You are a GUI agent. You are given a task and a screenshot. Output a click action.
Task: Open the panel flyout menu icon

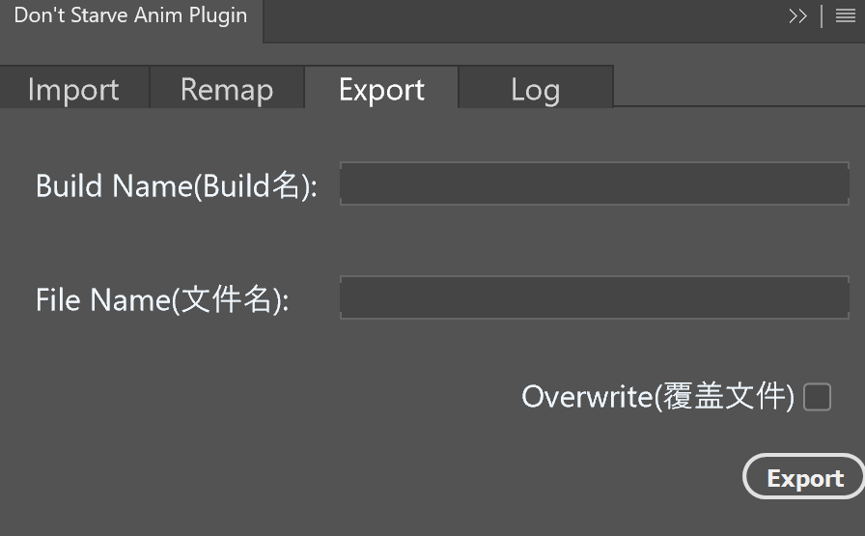845,16
